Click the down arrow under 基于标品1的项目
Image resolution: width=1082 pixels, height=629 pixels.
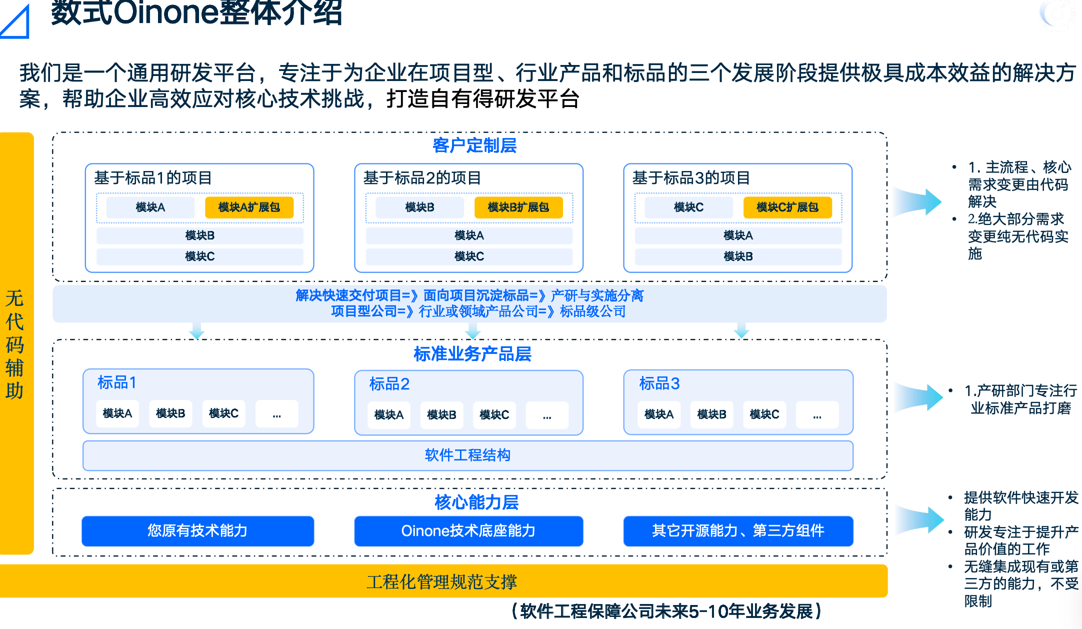point(197,330)
